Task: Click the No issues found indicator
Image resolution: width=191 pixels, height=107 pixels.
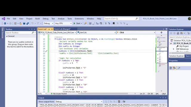Action: (59, 94)
